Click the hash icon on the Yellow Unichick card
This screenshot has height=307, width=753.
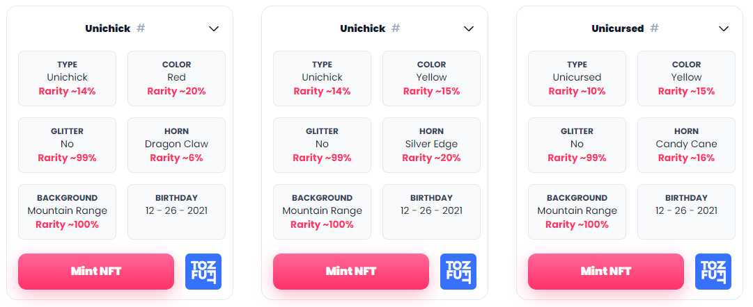[396, 28]
